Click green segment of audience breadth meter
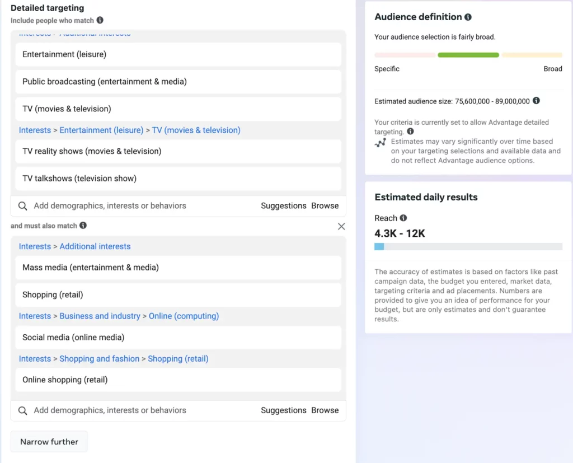573x463 pixels. click(468, 55)
